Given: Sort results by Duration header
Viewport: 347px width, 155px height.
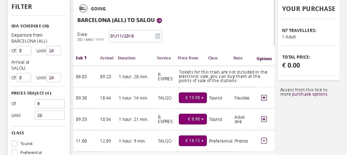Looking at the screenshot, I should [x=127, y=58].
